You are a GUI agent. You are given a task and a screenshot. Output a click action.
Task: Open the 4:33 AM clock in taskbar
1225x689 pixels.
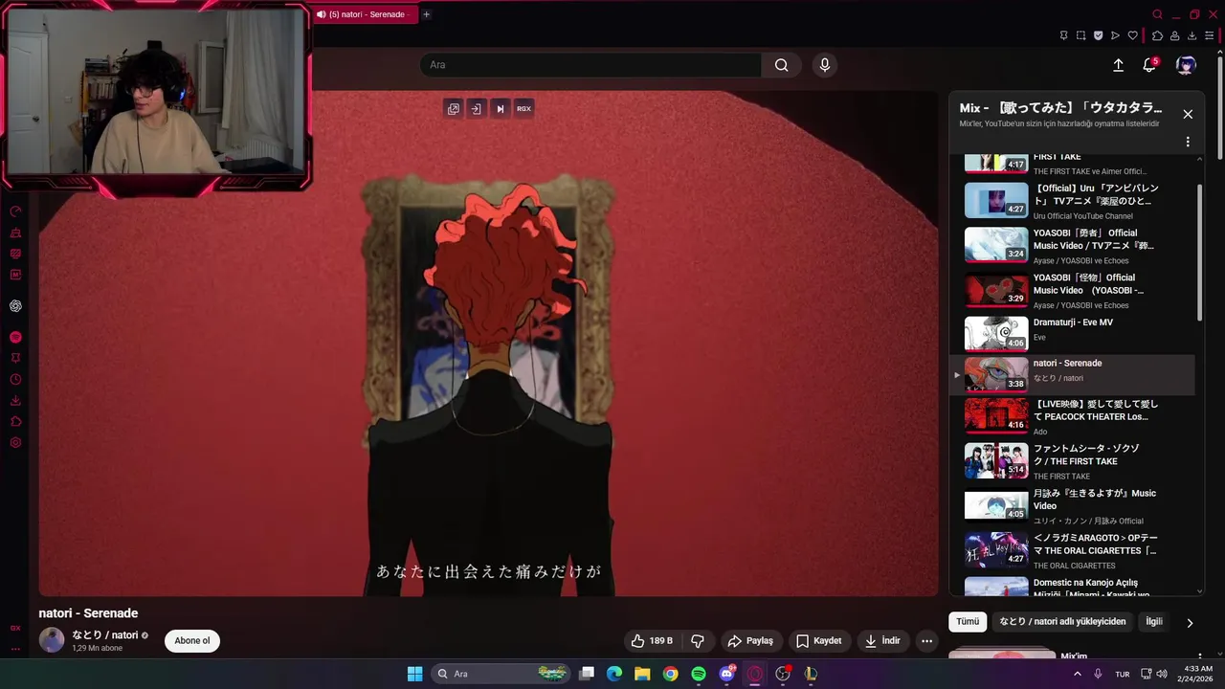(x=1197, y=674)
